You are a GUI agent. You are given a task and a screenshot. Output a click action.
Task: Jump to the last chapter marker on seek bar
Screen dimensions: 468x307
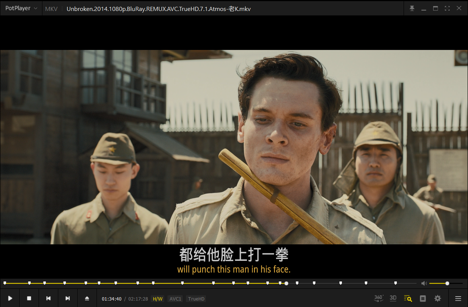[x=395, y=282]
